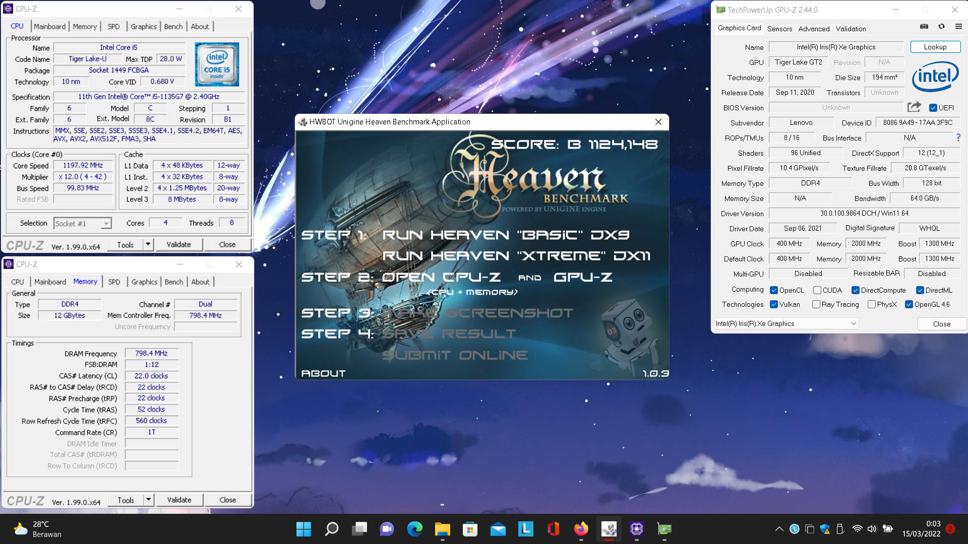This screenshot has height=544, width=968.
Task: Click Tools button in upper CPU-Z
Action: point(125,244)
